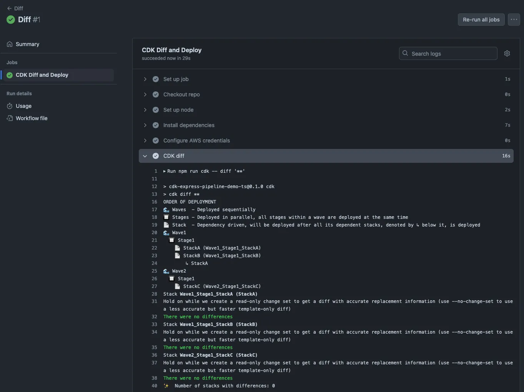Open the log settings gear menu
Viewport: 524px width, 392px height.
pyautogui.click(x=507, y=53)
